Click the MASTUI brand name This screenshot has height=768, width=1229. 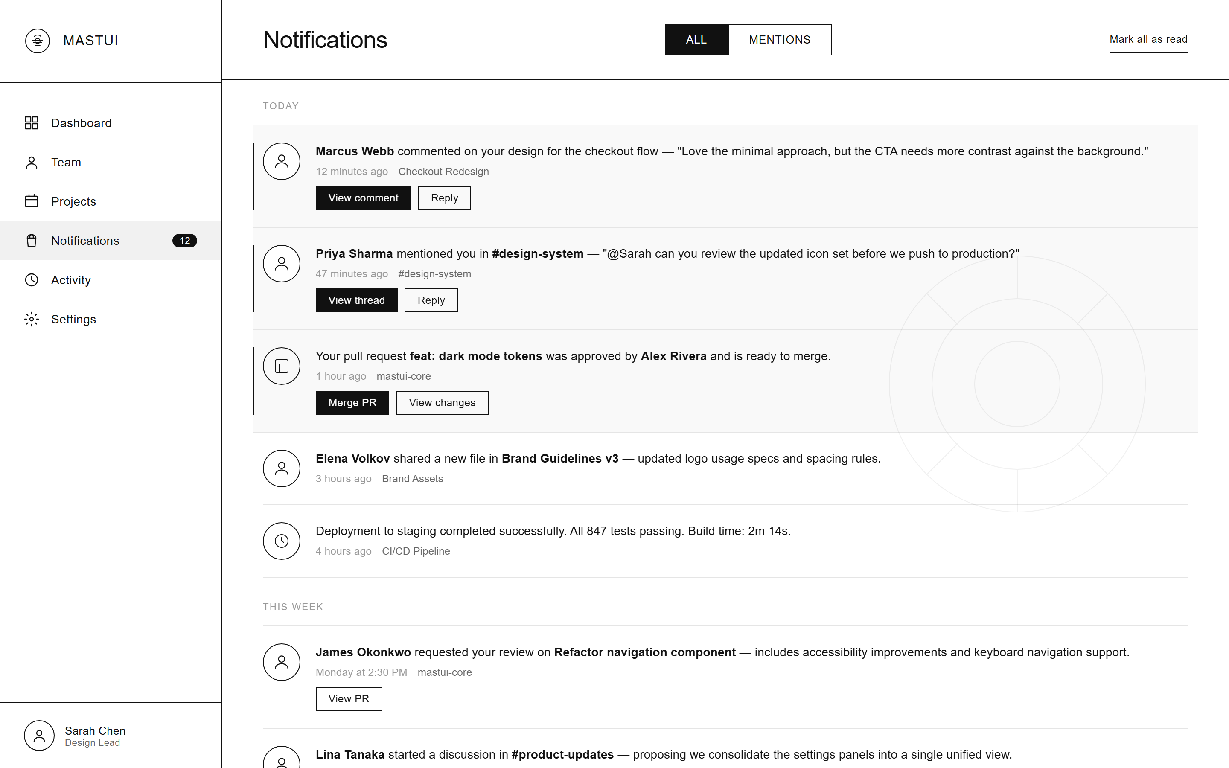(x=90, y=41)
